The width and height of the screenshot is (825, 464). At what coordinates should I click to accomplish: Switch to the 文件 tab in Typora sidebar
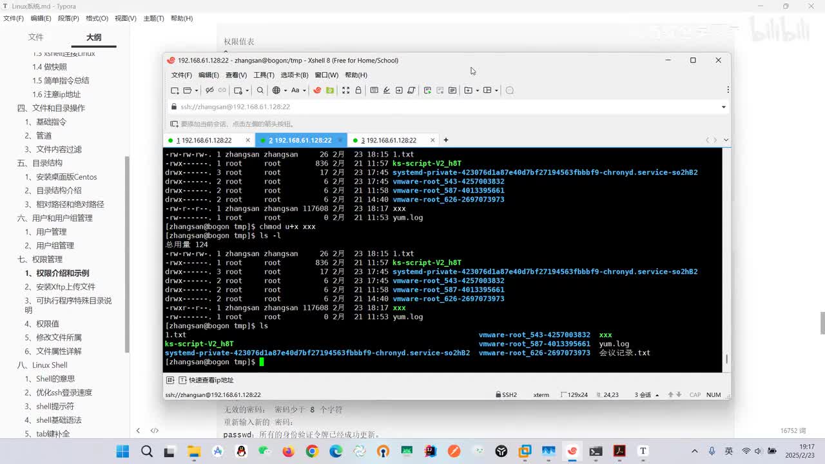[x=35, y=37]
